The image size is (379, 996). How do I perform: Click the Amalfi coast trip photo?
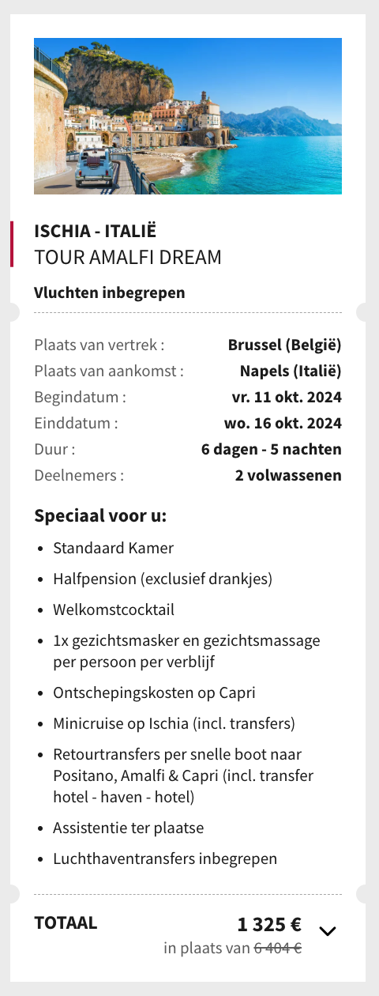[188, 116]
